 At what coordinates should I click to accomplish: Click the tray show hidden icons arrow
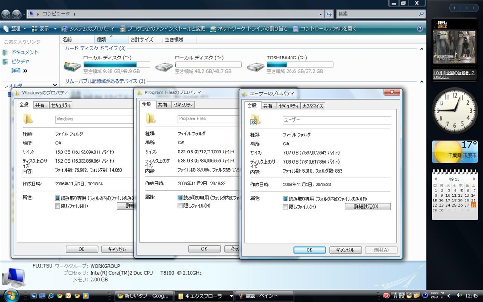pos(448,295)
